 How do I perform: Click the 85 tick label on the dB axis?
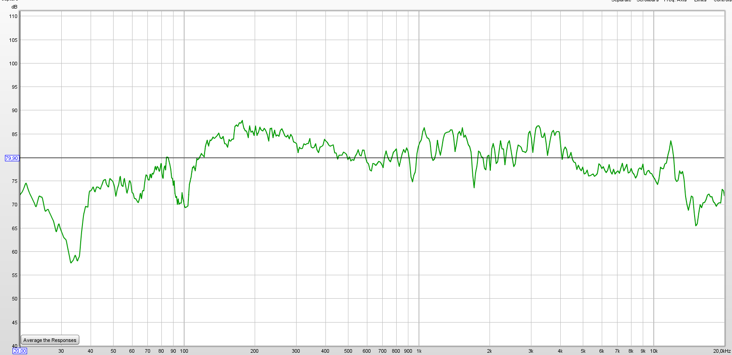15,134
